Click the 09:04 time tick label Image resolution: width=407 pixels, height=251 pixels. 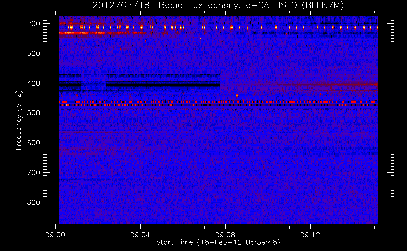coord(140,235)
